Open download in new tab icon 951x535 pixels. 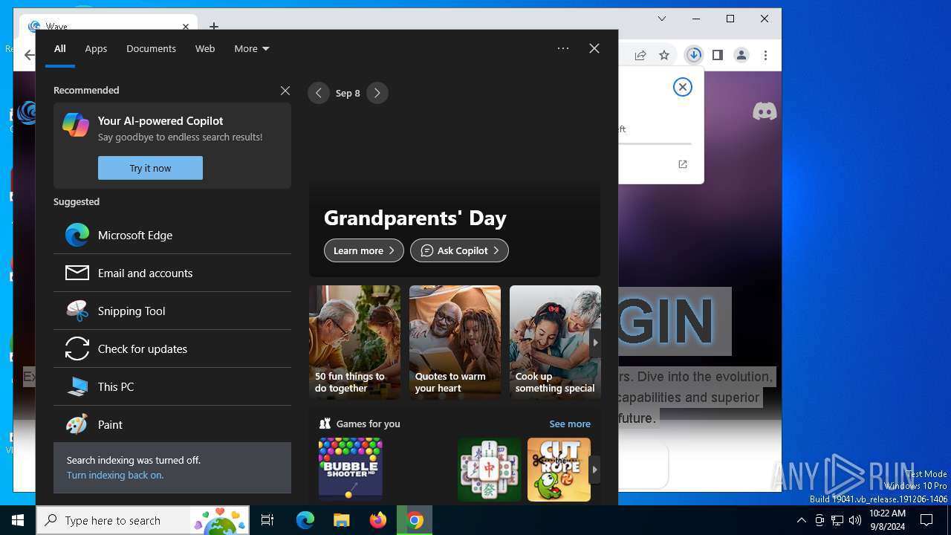pyautogui.click(x=683, y=164)
